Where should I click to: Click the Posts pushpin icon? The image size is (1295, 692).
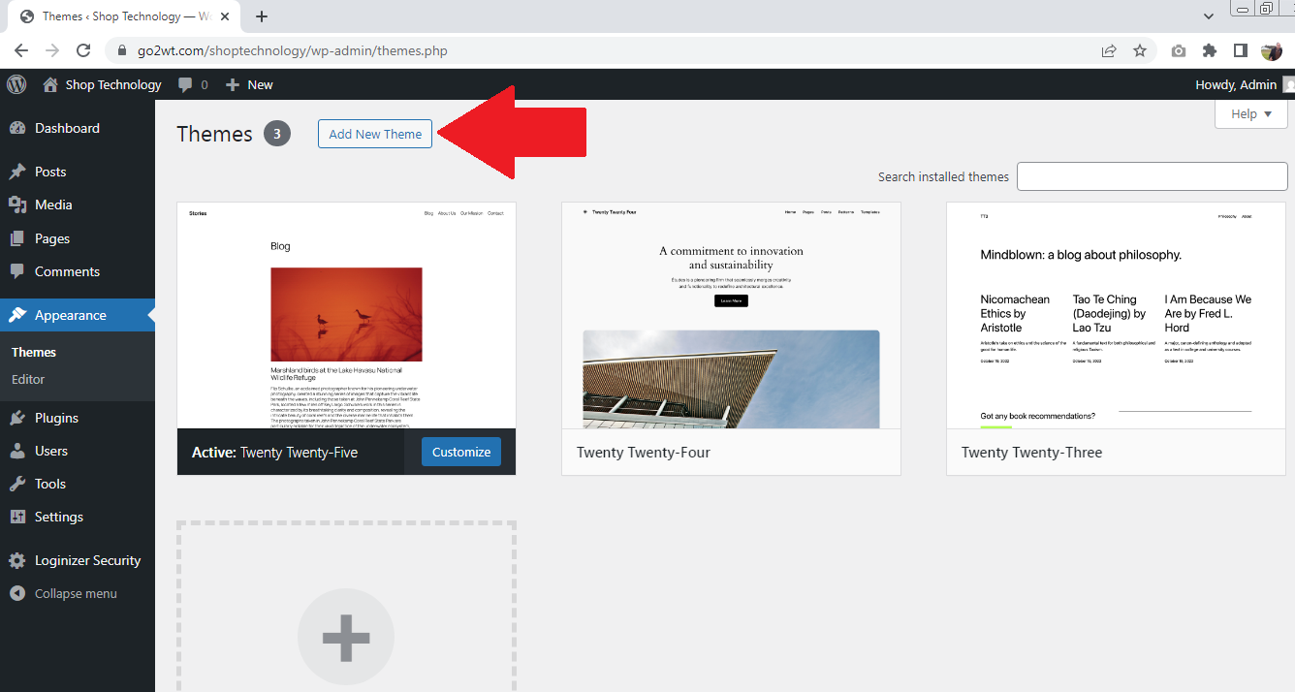pyautogui.click(x=17, y=172)
